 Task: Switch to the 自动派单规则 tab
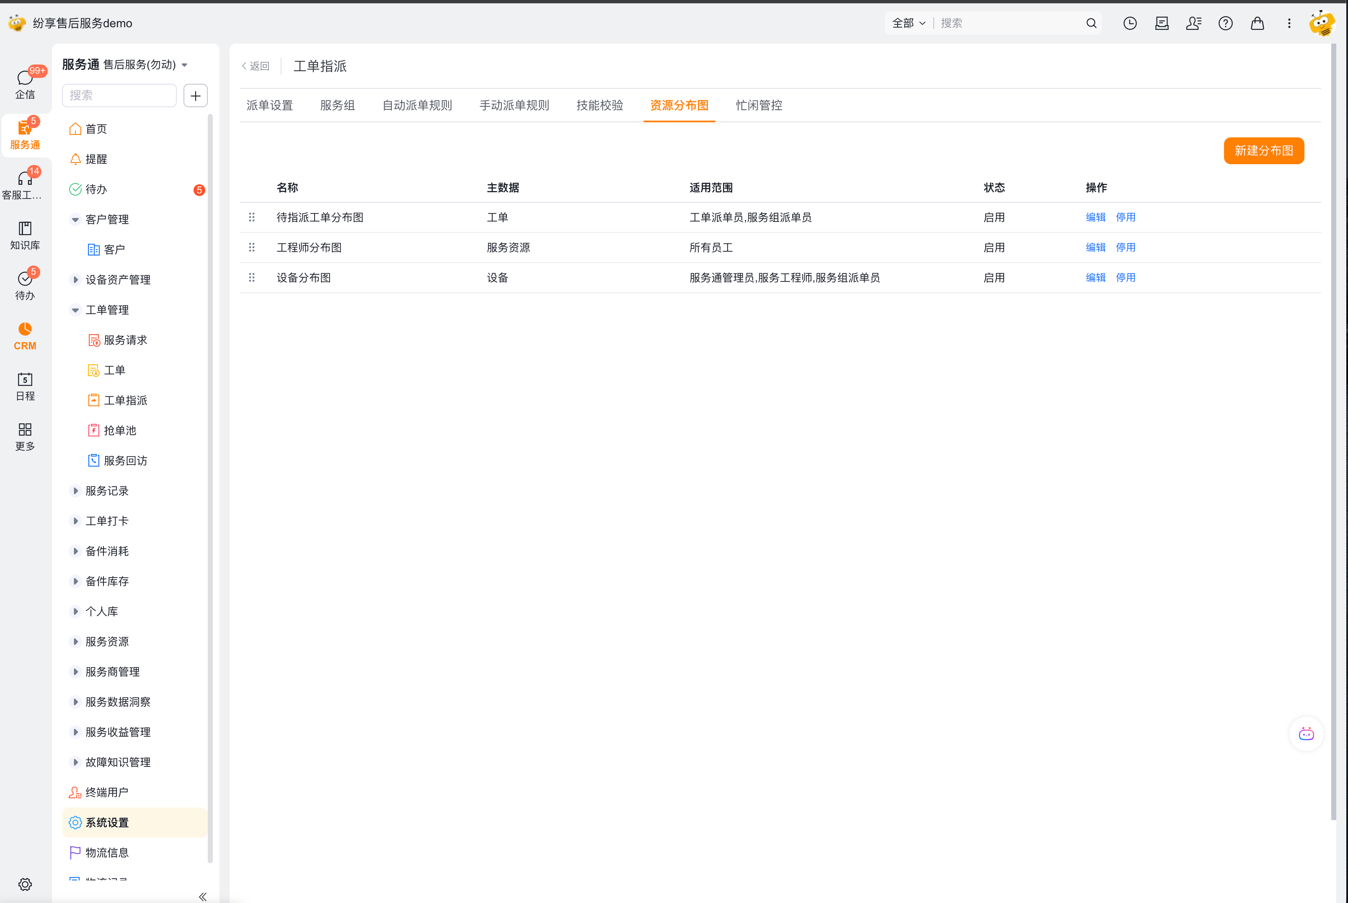tap(417, 106)
